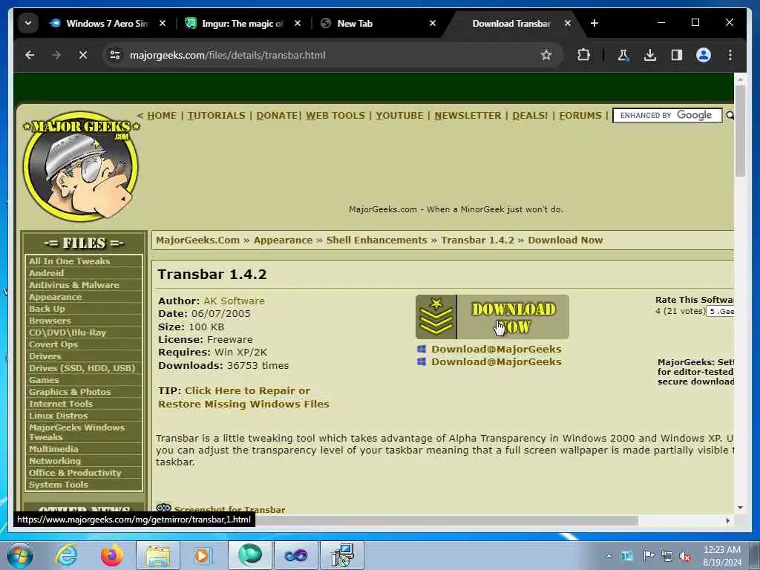The height and width of the screenshot is (570, 760).
Task: Open NEWSLETTER in site navigation
Action: [x=468, y=115]
